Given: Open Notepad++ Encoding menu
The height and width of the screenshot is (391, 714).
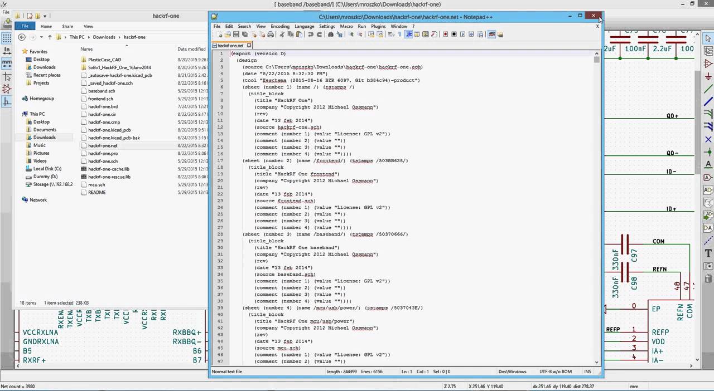Looking at the screenshot, I should tap(280, 26).
